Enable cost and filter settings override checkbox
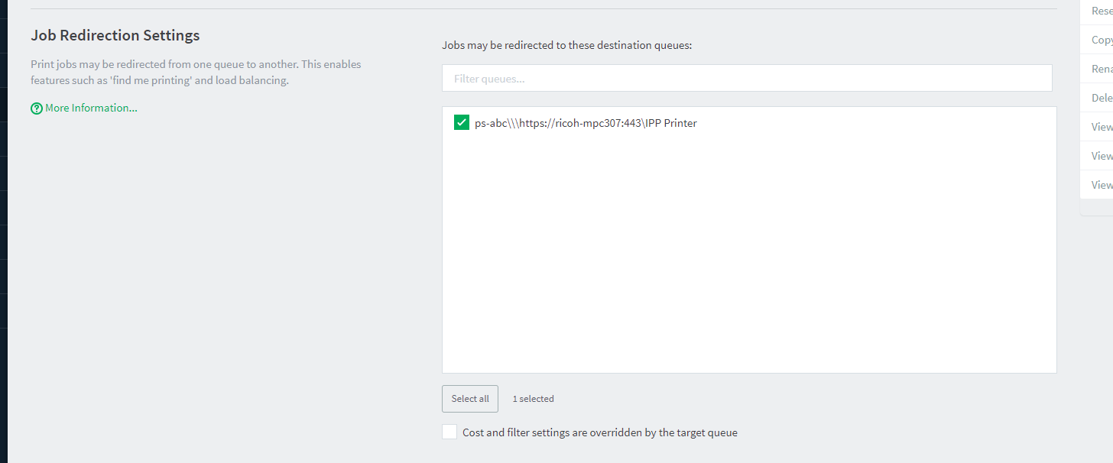The width and height of the screenshot is (1113, 463). click(449, 431)
